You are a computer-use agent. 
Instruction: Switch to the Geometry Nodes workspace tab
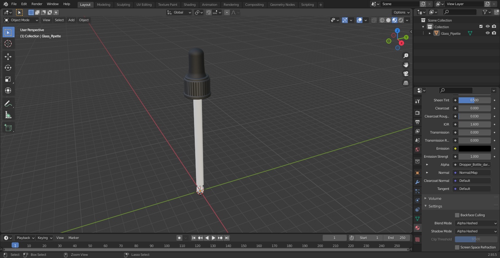pyautogui.click(x=282, y=5)
